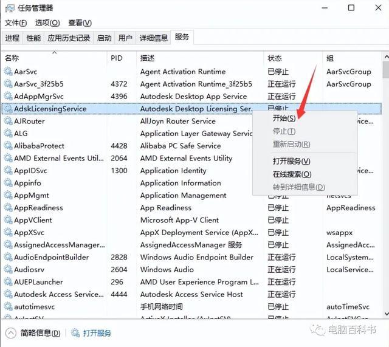This screenshot has height=347, width=389.
Task: Click the Autodesk Access Service Host description
Action: [191, 294]
